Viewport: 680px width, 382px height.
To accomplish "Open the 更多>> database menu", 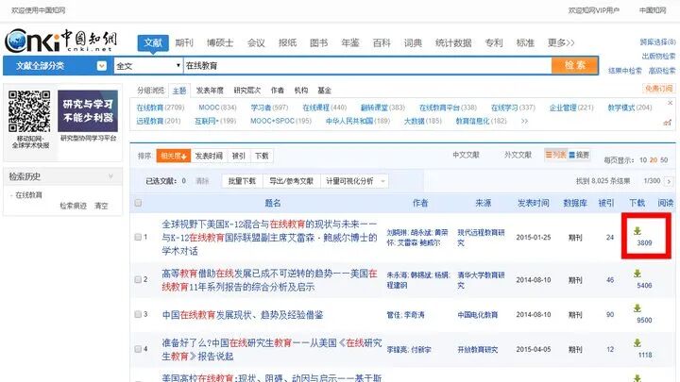I will tap(561, 42).
